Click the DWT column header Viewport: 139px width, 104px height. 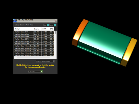pyautogui.click(x=45, y=29)
